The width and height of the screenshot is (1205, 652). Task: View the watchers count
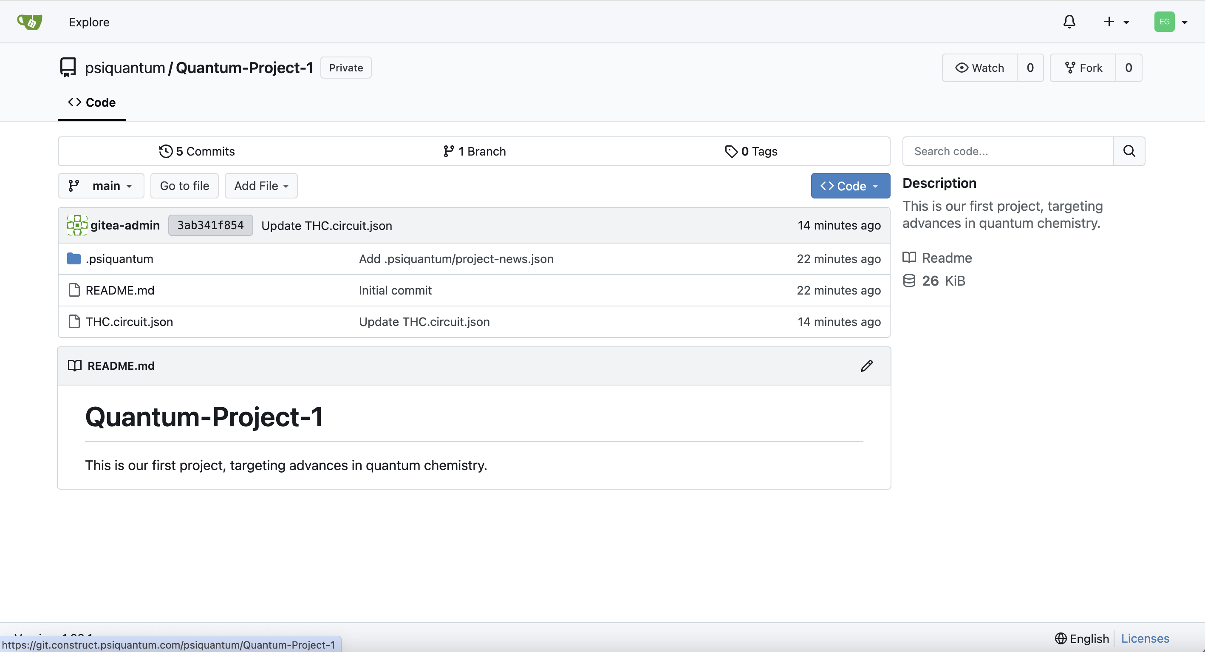[1030, 68]
